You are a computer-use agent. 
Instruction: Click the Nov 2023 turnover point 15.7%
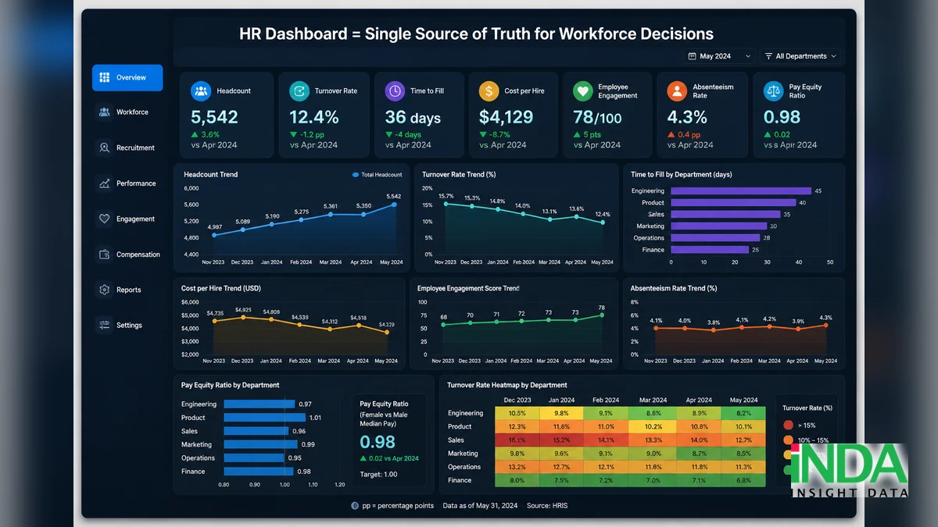[446, 204]
